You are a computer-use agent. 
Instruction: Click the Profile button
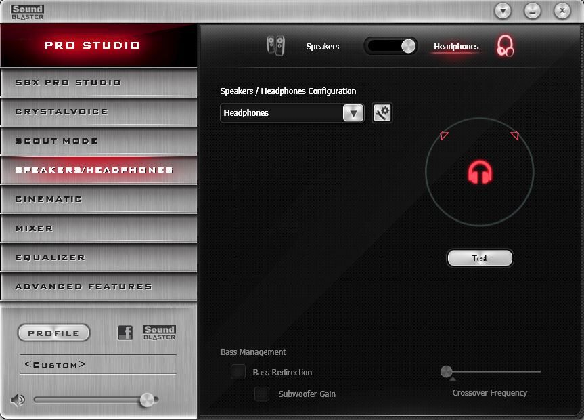coord(53,333)
